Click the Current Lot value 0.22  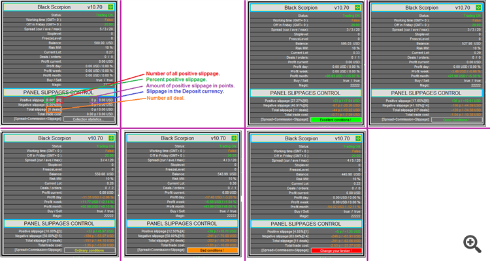pyautogui.click(x=357, y=184)
